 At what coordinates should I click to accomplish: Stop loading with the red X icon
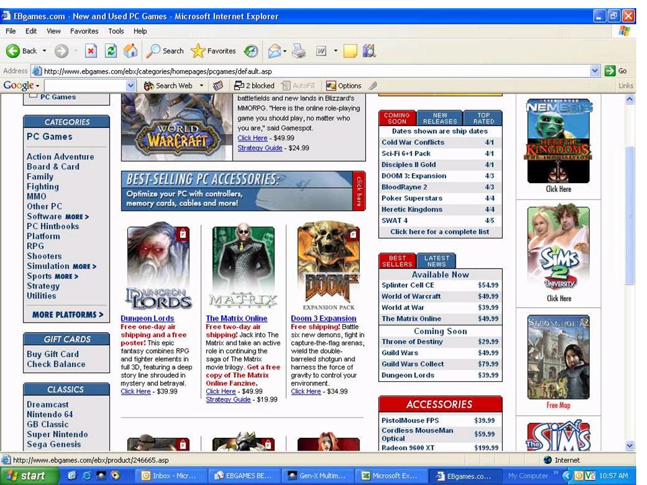tap(91, 51)
